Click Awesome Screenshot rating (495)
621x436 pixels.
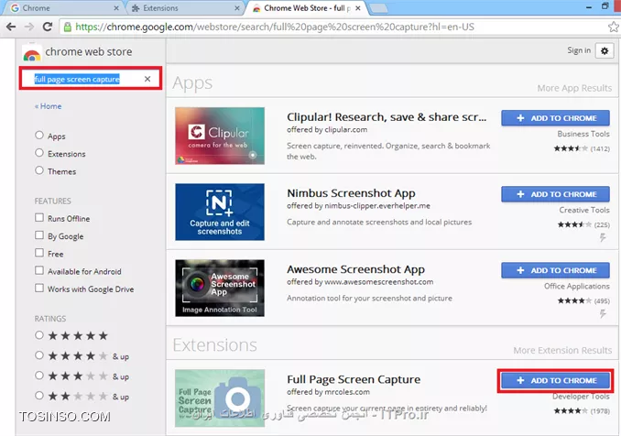583,300
